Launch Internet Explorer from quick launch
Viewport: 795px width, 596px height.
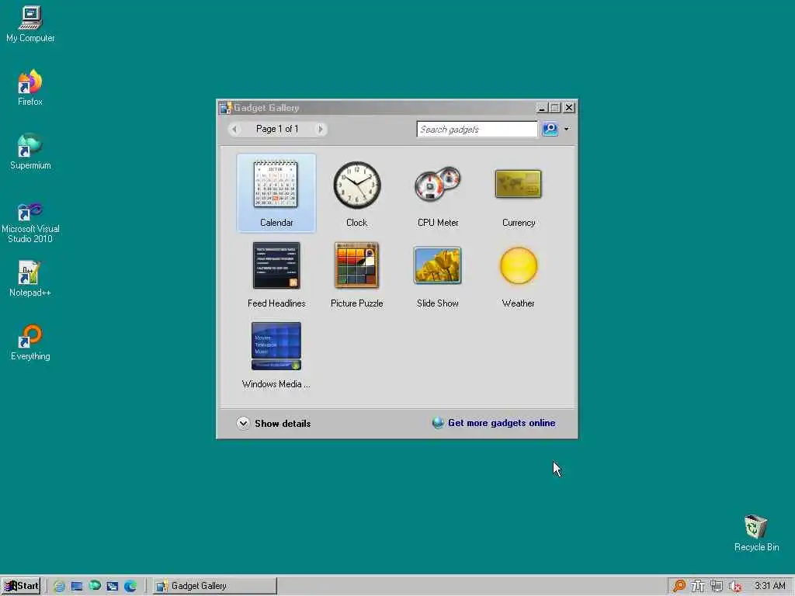(x=59, y=586)
